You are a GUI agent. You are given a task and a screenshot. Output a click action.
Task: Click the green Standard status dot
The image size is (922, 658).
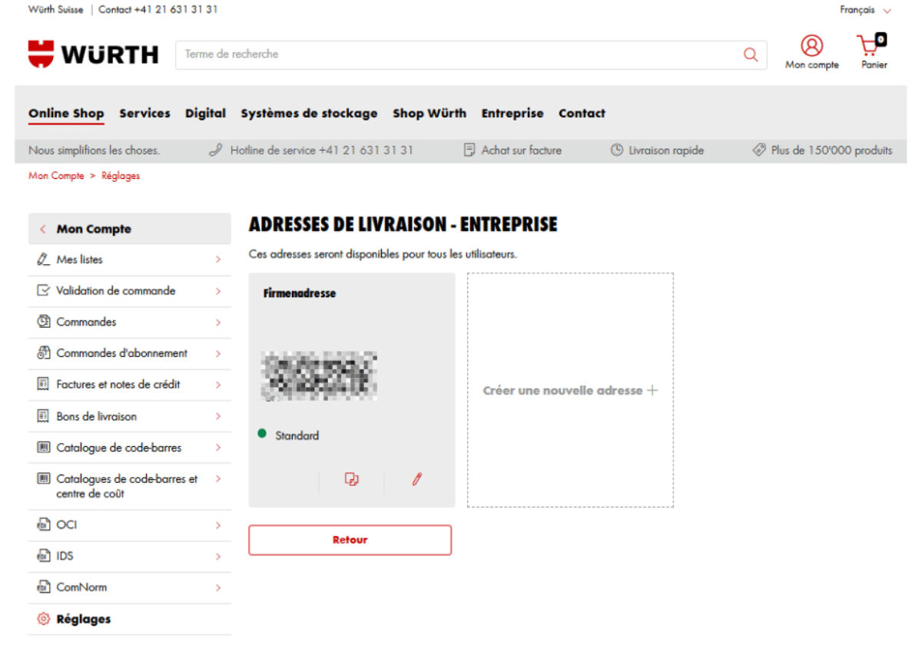pos(262,435)
